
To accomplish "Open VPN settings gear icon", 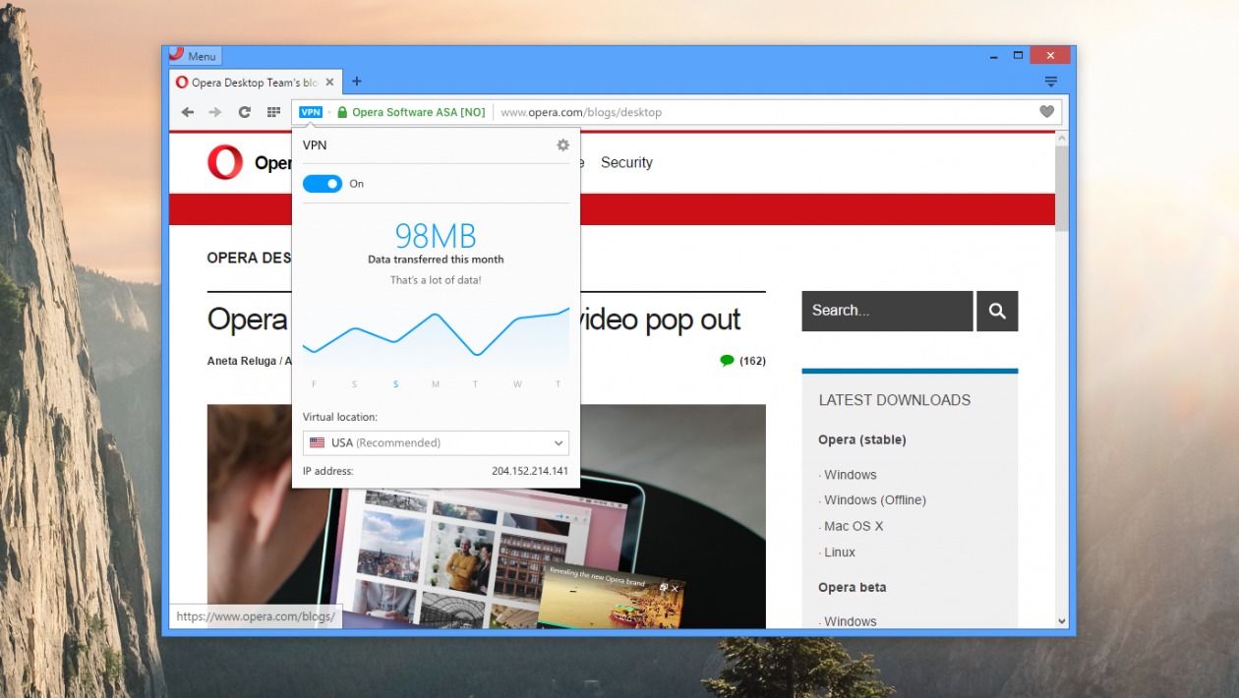I will tap(562, 145).
